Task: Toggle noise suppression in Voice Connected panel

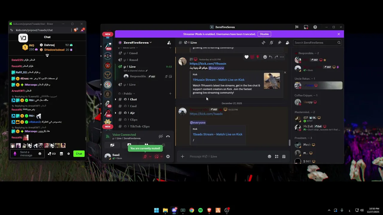Action: tap(161, 136)
